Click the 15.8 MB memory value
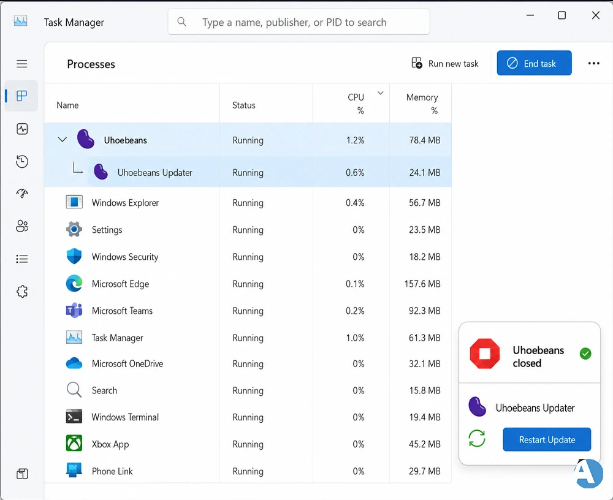 click(x=425, y=390)
